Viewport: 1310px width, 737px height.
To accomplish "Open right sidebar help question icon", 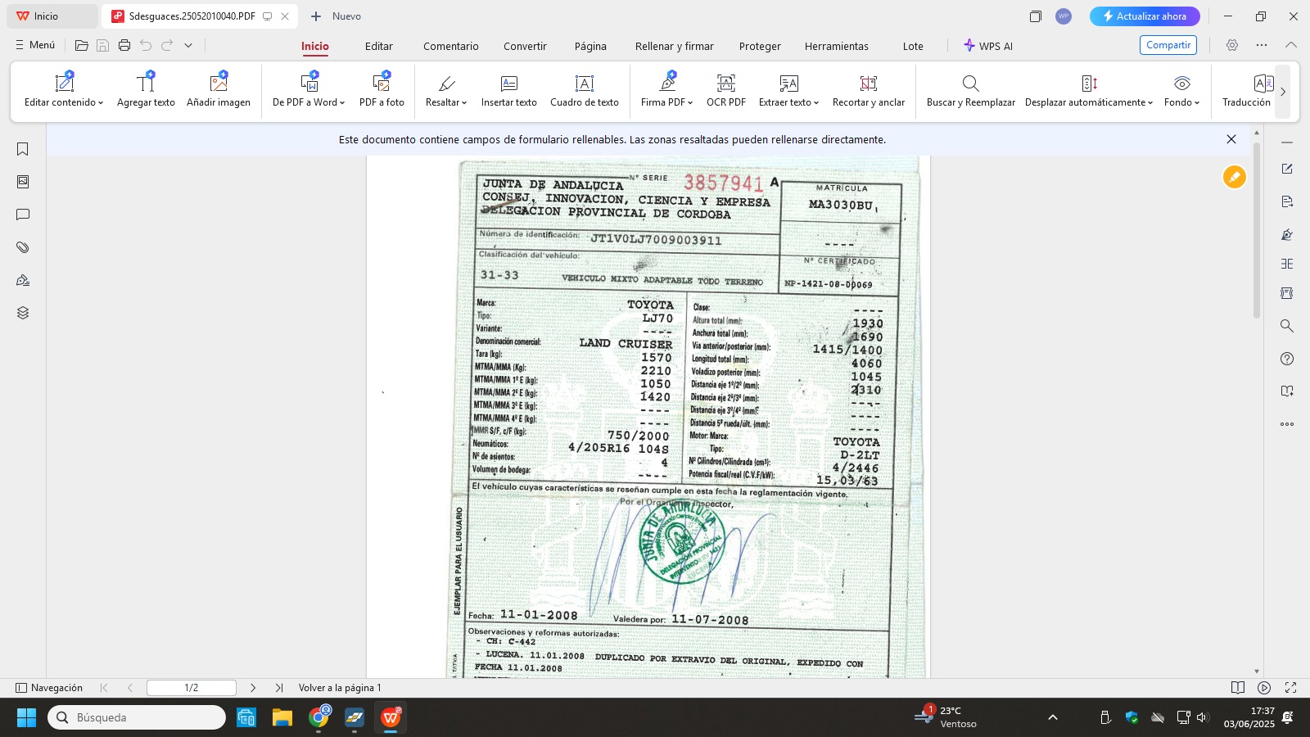I will (1287, 359).
